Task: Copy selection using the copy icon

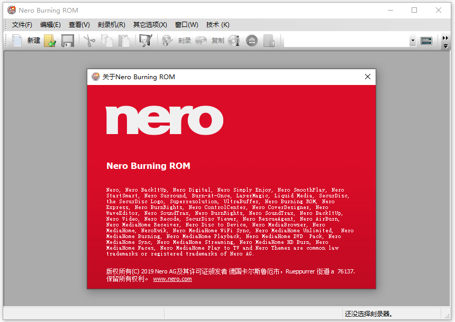Action: 107,41
